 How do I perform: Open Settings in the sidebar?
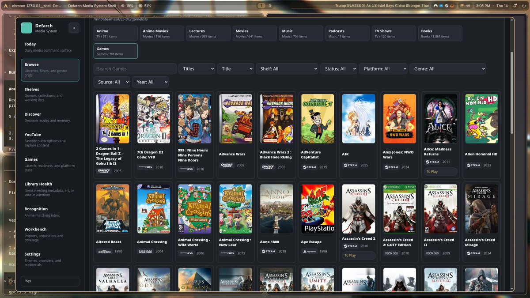pyautogui.click(x=50, y=259)
